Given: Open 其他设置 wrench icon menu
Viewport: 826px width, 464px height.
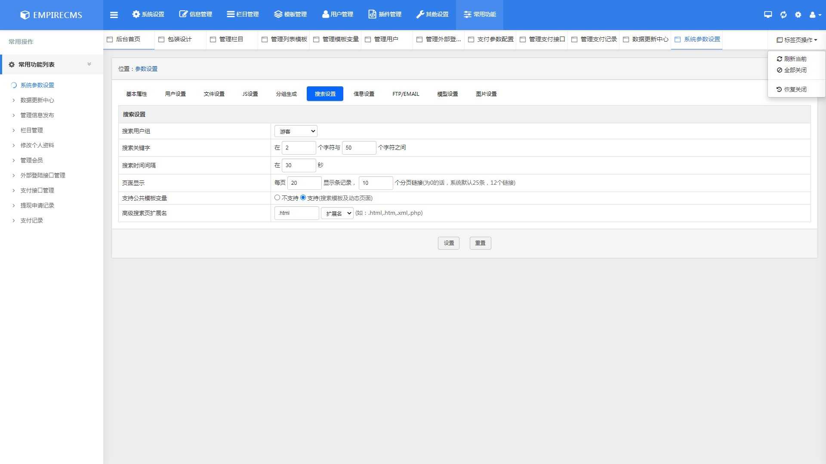Looking at the screenshot, I should pos(432,15).
